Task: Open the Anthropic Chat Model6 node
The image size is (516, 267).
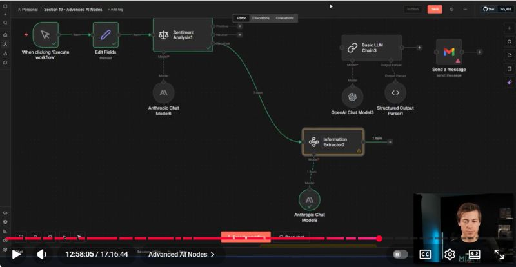Action: (x=164, y=92)
